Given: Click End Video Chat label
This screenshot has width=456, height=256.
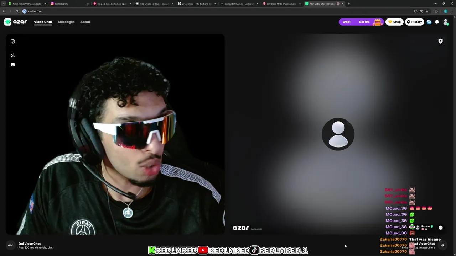Looking at the screenshot, I should tap(30, 244).
